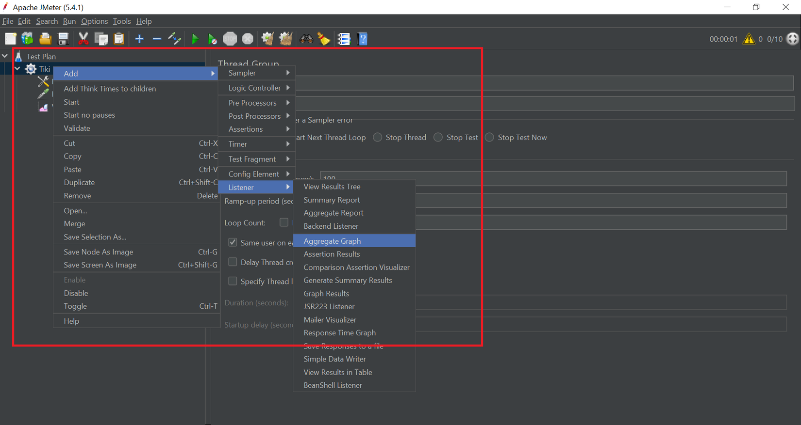The width and height of the screenshot is (801, 425).
Task: Select the Stop Test Now radio button
Action: point(489,138)
